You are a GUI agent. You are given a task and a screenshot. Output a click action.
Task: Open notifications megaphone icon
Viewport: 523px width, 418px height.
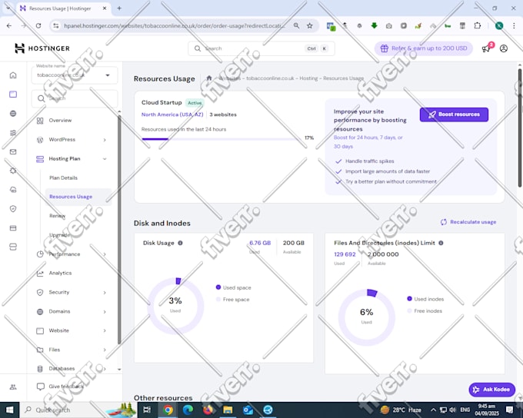486,48
